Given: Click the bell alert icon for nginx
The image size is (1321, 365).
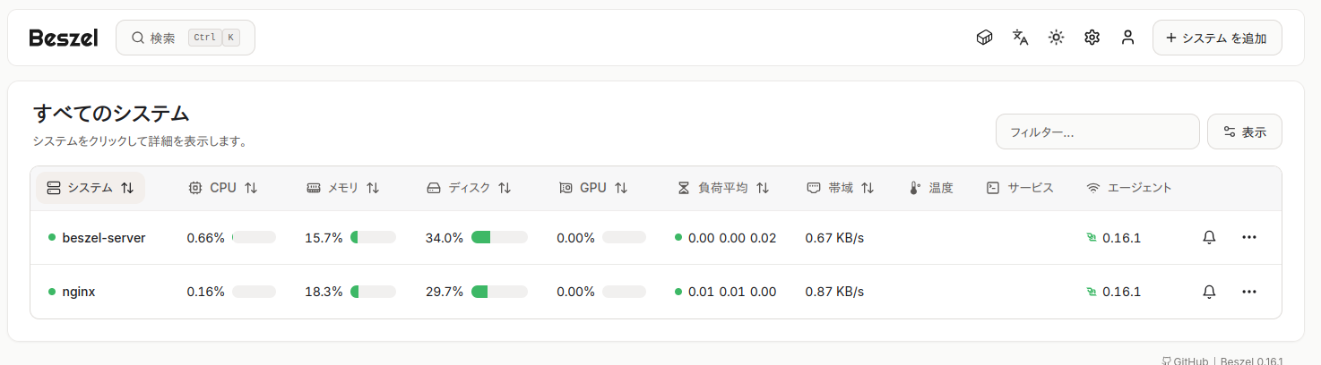Looking at the screenshot, I should point(1209,292).
